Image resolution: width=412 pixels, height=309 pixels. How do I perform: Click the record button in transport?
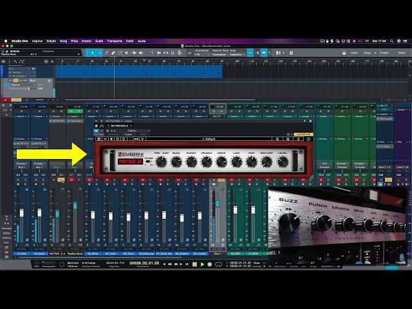(x=210, y=265)
